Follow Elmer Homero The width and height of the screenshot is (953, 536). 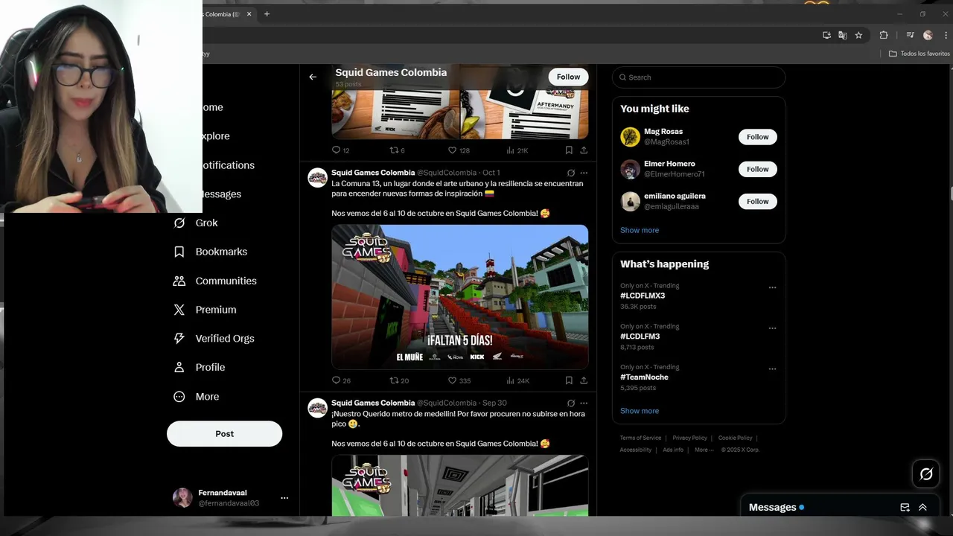point(758,169)
